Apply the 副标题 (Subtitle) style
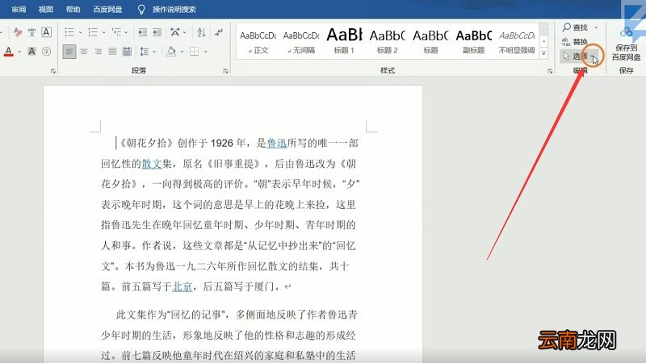 [x=474, y=42]
